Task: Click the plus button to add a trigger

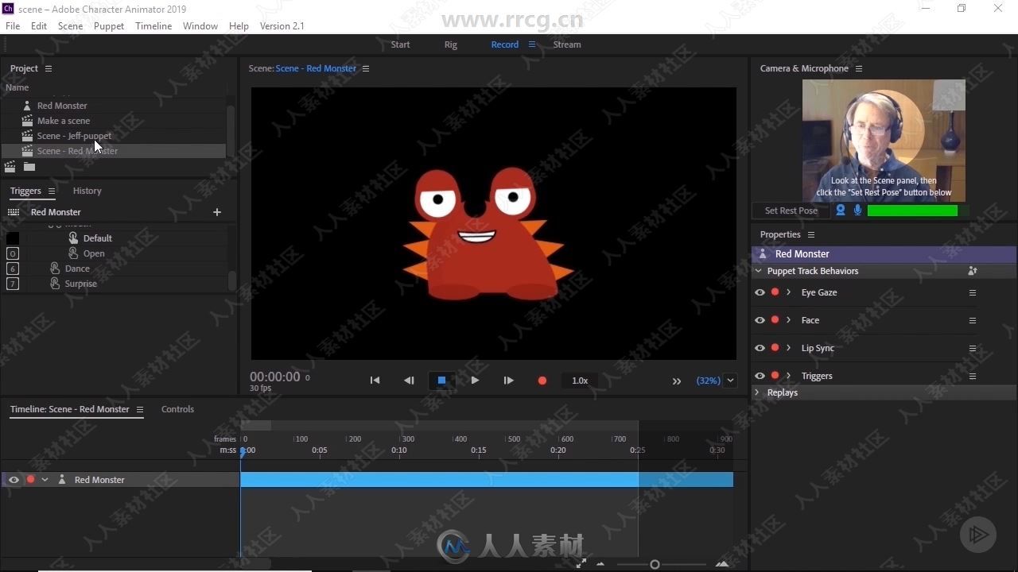Action: pos(217,212)
